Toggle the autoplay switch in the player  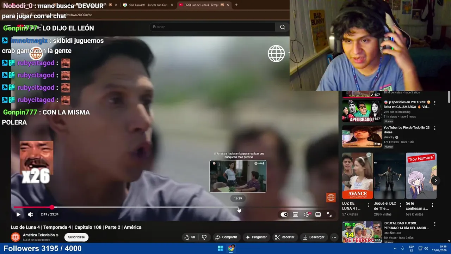tap(284, 214)
